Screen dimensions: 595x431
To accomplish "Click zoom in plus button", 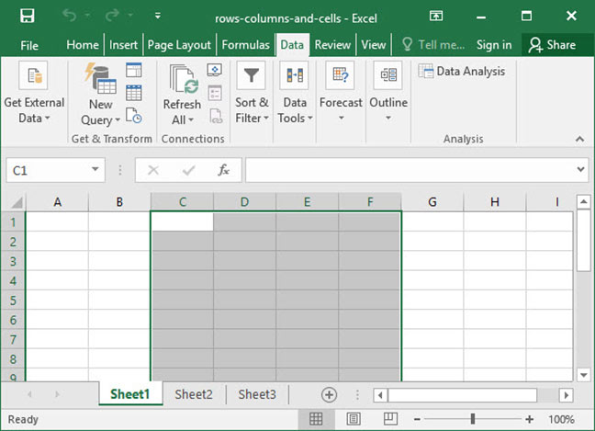I will [530, 419].
